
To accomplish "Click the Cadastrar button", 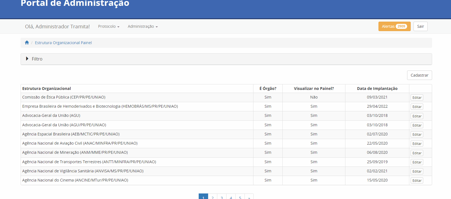I will 419,75.
